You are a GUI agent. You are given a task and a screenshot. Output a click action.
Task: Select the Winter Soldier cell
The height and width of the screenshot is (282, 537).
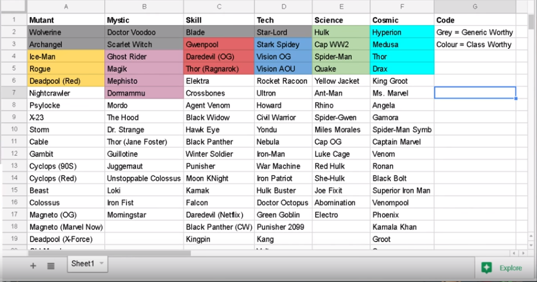click(219, 154)
